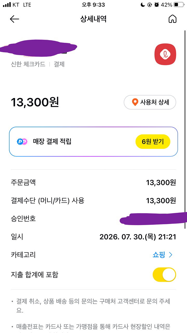
Task: Tap the 결제 label beside the card name
Action: pyautogui.click(x=59, y=64)
